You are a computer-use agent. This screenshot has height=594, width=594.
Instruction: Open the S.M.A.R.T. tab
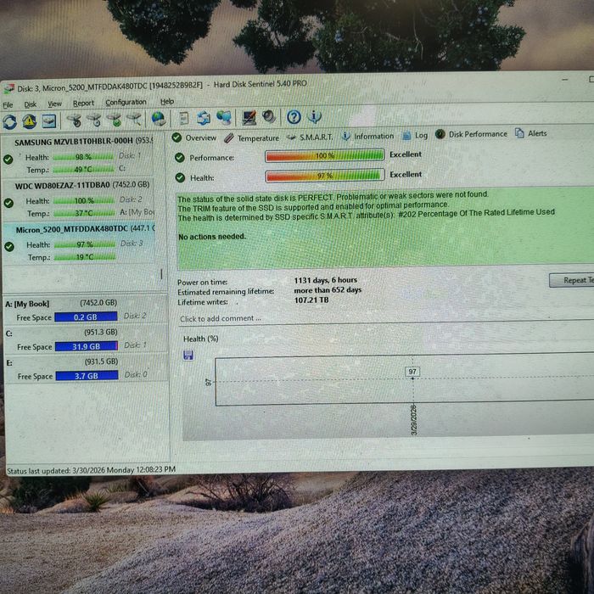click(310, 137)
